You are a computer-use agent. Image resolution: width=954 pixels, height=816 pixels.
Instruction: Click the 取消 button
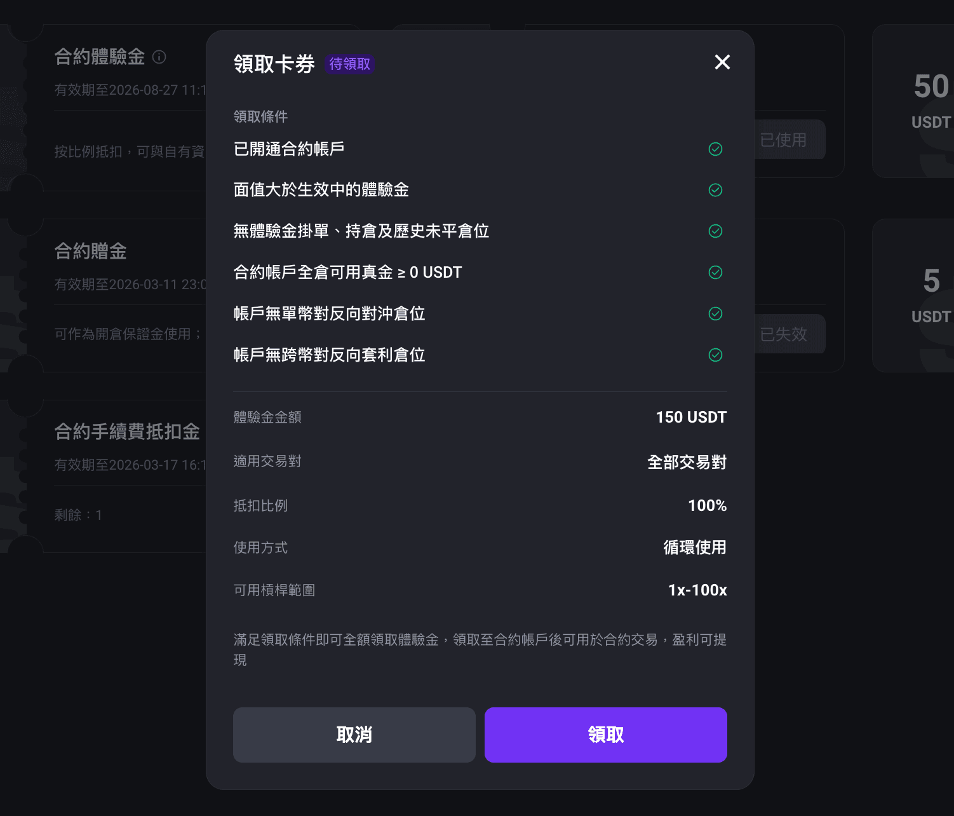(x=354, y=735)
